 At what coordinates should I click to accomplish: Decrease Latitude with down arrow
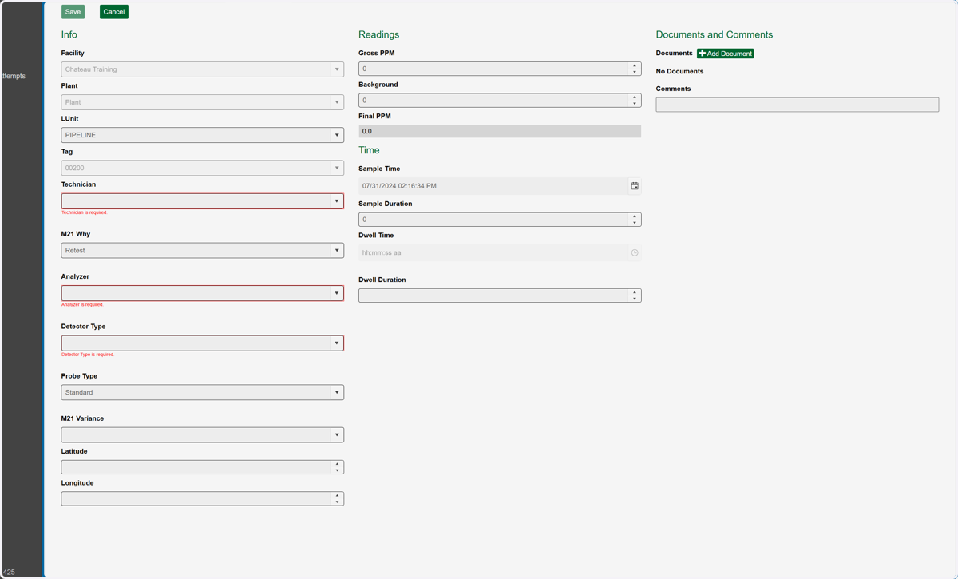point(338,470)
